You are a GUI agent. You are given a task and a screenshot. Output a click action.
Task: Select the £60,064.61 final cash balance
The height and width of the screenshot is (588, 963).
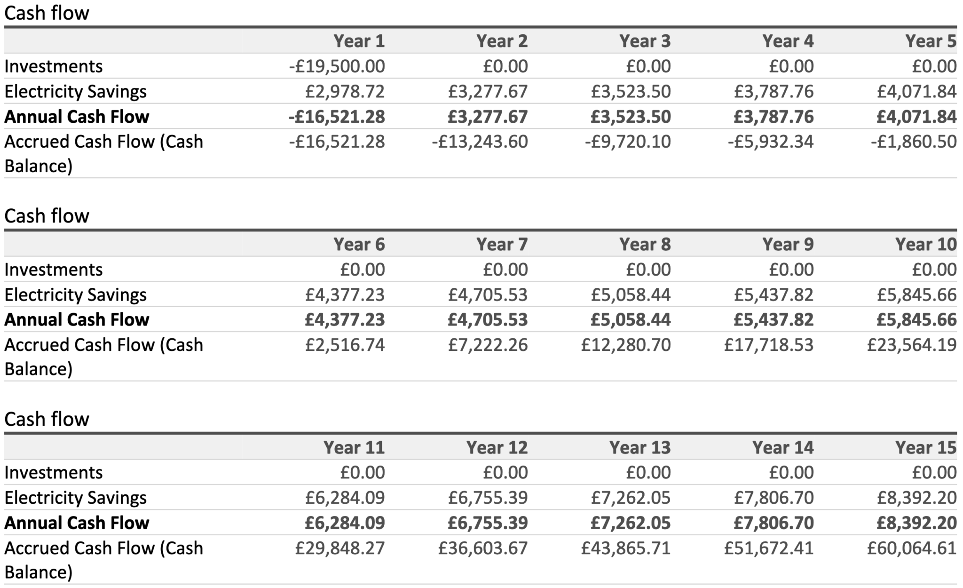tap(911, 548)
